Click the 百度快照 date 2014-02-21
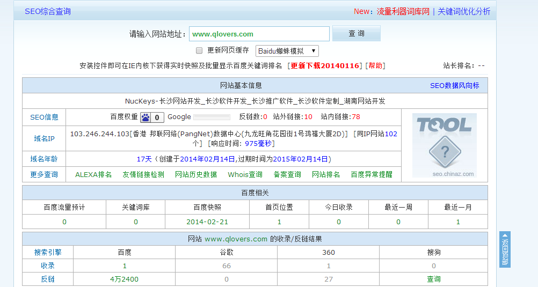This screenshot has width=538, height=287. [x=207, y=222]
